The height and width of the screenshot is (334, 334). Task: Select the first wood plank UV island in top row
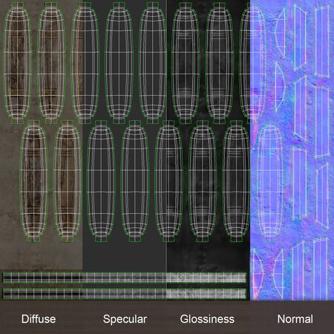tap(17, 63)
